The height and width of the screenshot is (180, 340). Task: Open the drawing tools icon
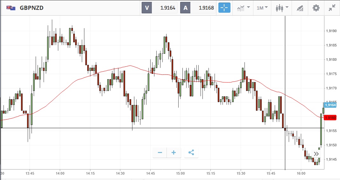click(x=300, y=8)
